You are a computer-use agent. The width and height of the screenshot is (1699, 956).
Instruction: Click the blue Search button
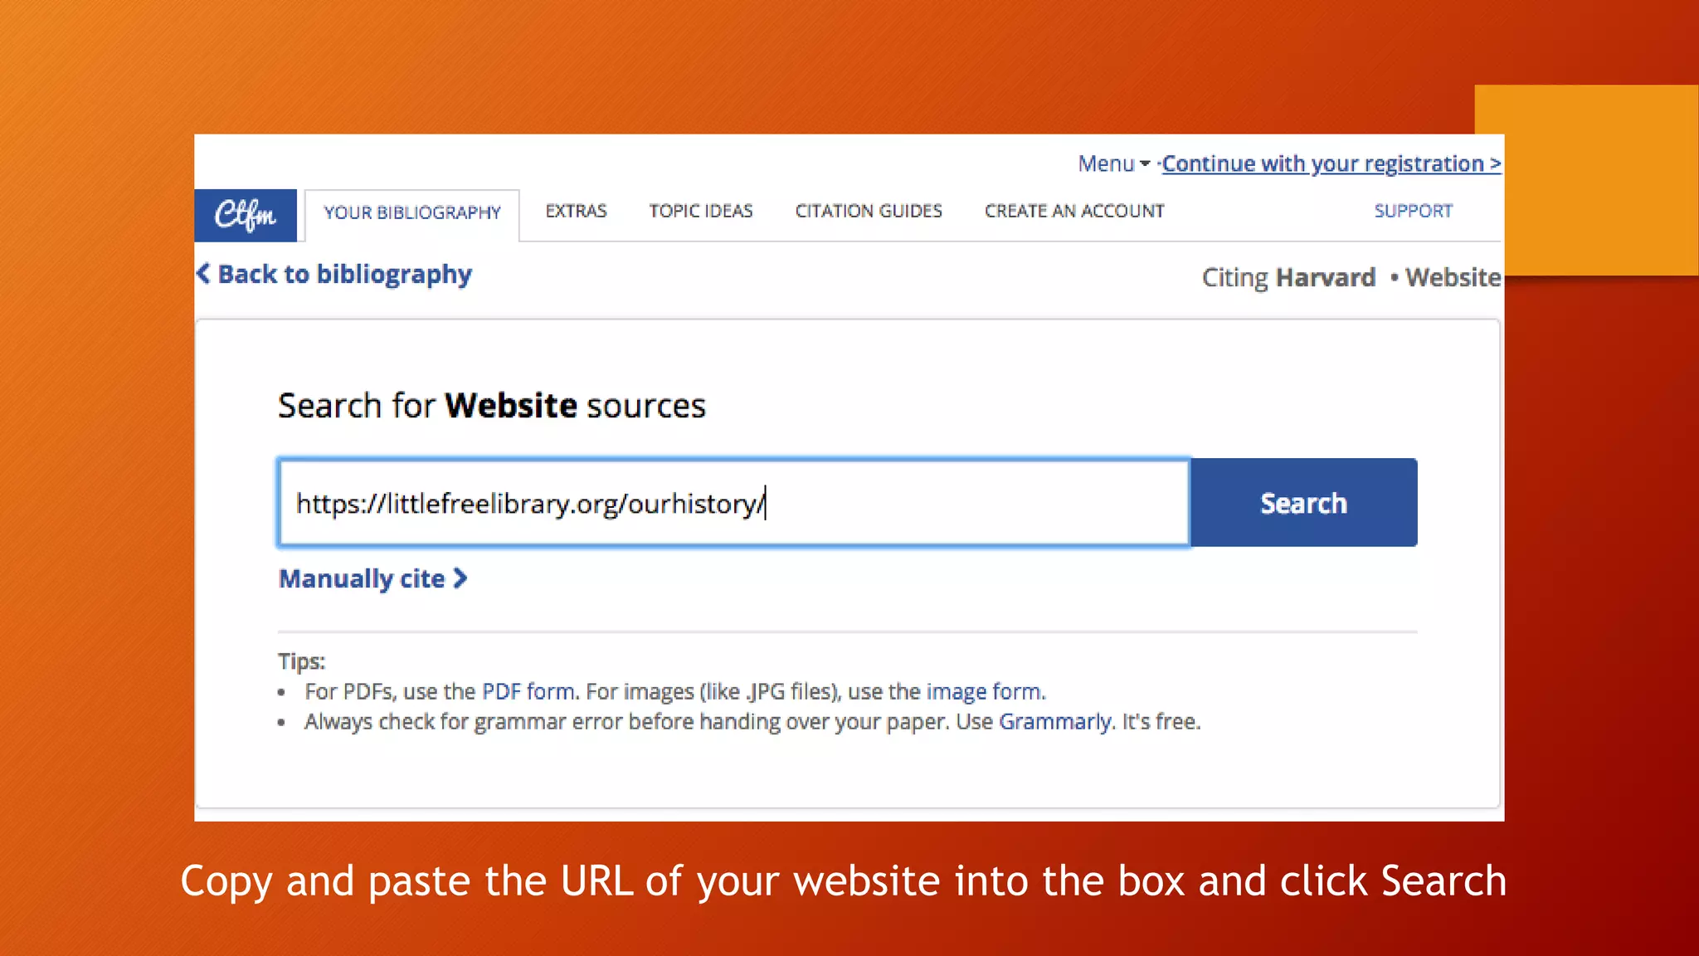1303,503
